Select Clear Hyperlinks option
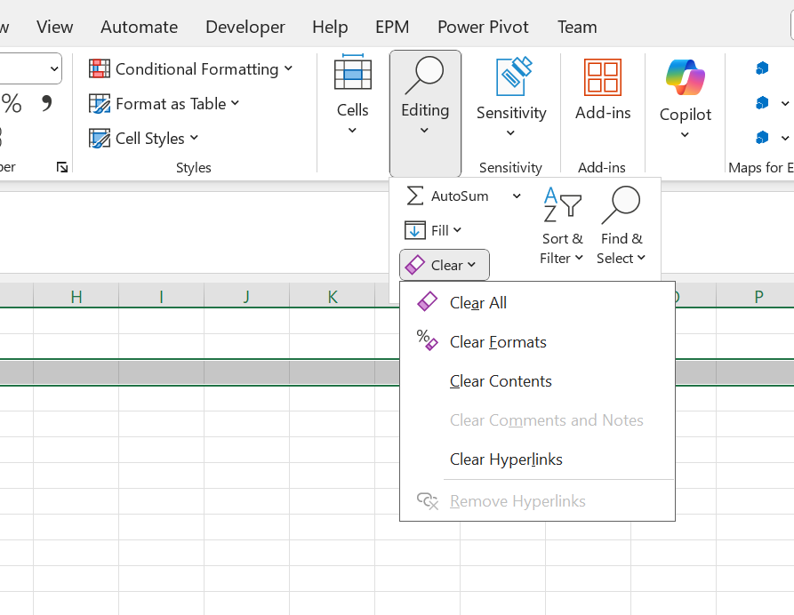This screenshot has height=615, width=794. pos(506,459)
